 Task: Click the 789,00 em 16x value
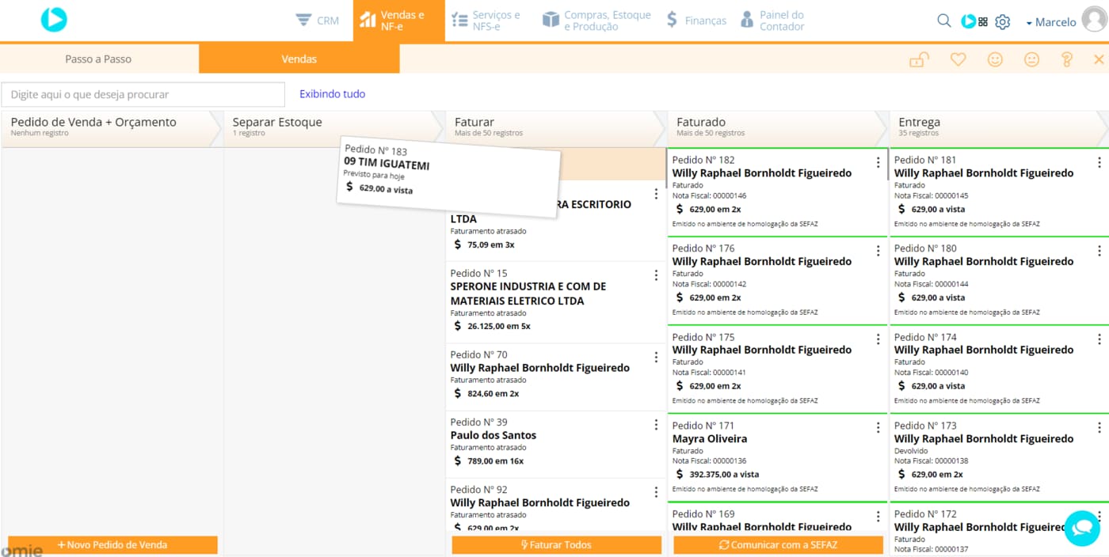pos(495,460)
